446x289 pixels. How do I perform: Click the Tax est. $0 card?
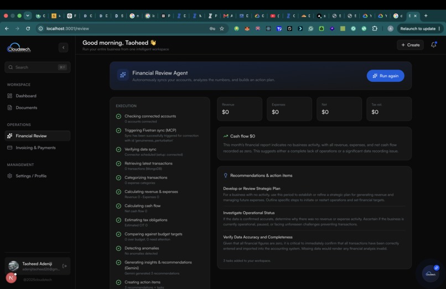(389, 109)
